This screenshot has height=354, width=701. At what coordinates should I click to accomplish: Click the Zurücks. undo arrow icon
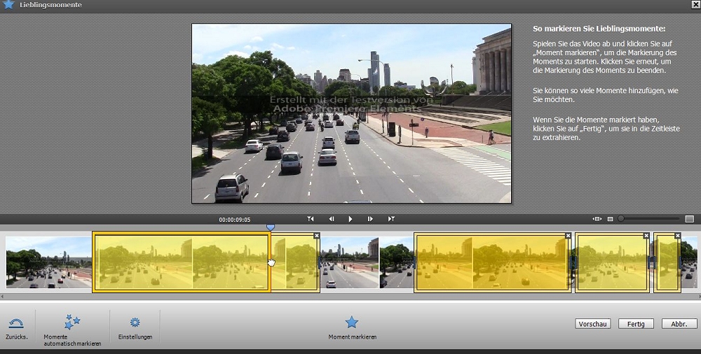[x=16, y=323]
